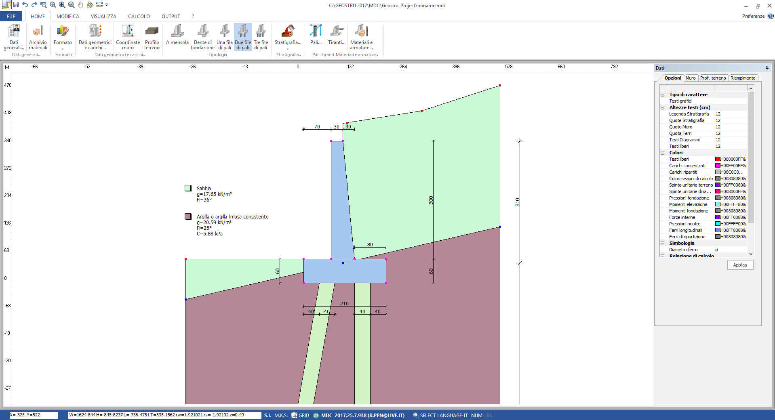Click the Applica button
The height and width of the screenshot is (420, 775).
pos(740,265)
